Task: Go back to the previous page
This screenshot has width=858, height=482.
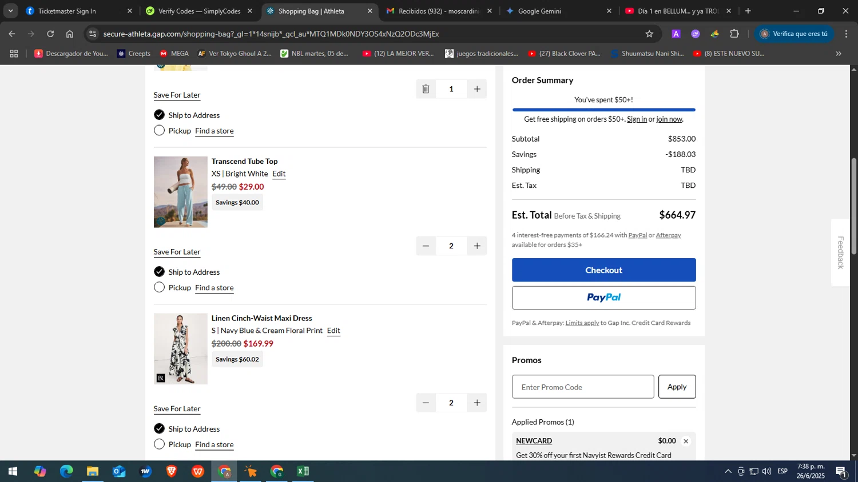Action: [12, 34]
